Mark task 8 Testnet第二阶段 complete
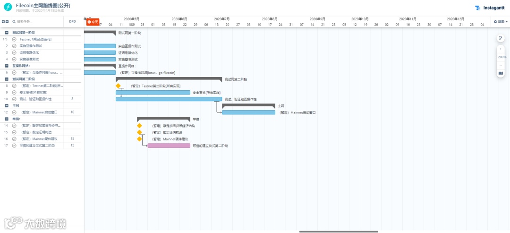Viewport: 510px width, 233px height. pos(14,86)
